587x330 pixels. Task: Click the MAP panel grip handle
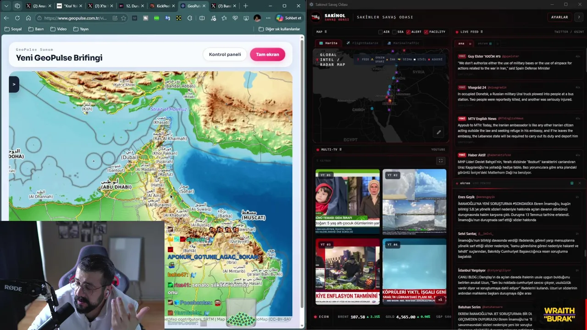(326, 32)
